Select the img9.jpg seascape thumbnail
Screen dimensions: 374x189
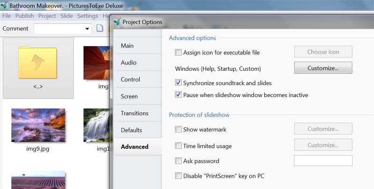pyautogui.click(x=38, y=125)
